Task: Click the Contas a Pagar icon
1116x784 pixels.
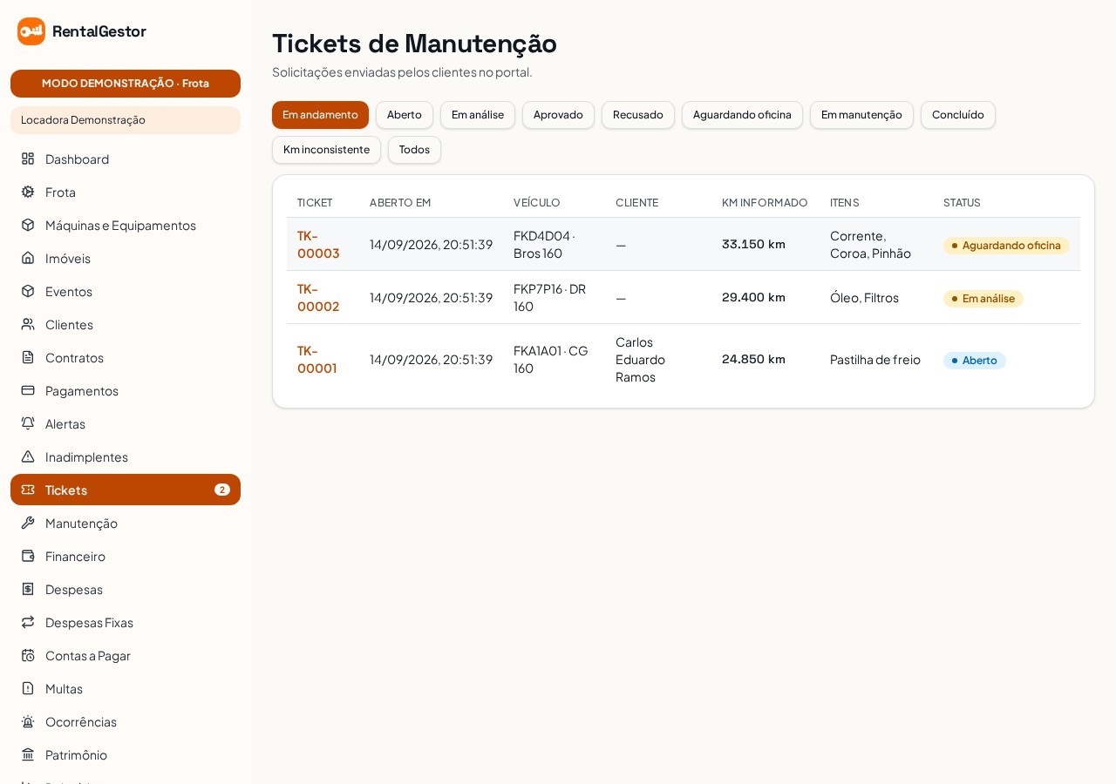Action: [x=28, y=655]
